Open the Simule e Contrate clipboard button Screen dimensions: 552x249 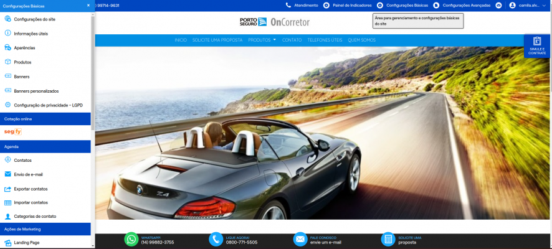pos(536,46)
